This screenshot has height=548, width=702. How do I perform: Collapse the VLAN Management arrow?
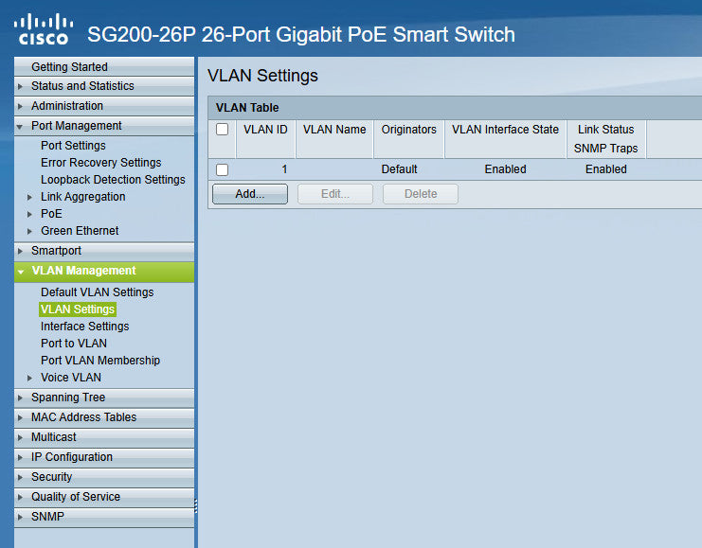21,272
